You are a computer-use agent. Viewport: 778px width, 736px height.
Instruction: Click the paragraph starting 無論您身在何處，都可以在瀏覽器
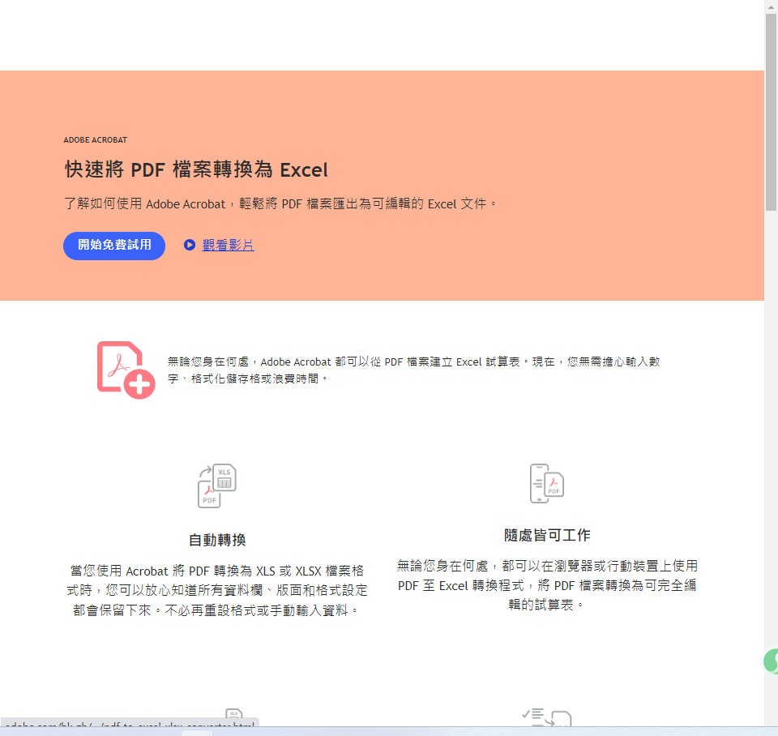click(x=547, y=585)
